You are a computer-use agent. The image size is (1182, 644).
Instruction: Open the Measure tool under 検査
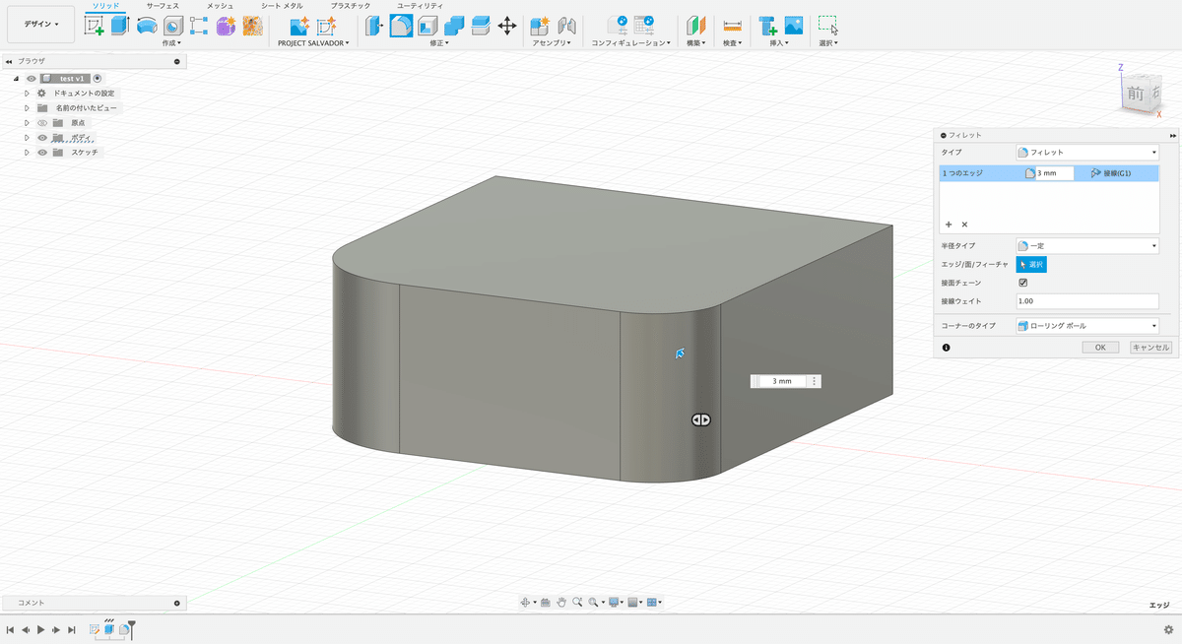732,27
